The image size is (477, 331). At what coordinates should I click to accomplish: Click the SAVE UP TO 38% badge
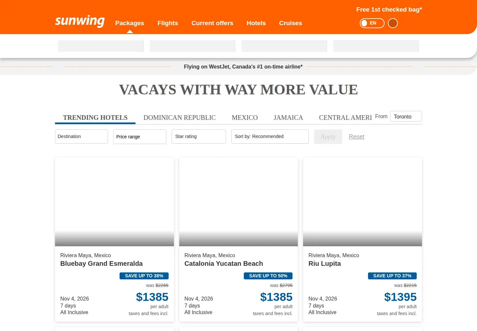144,276
